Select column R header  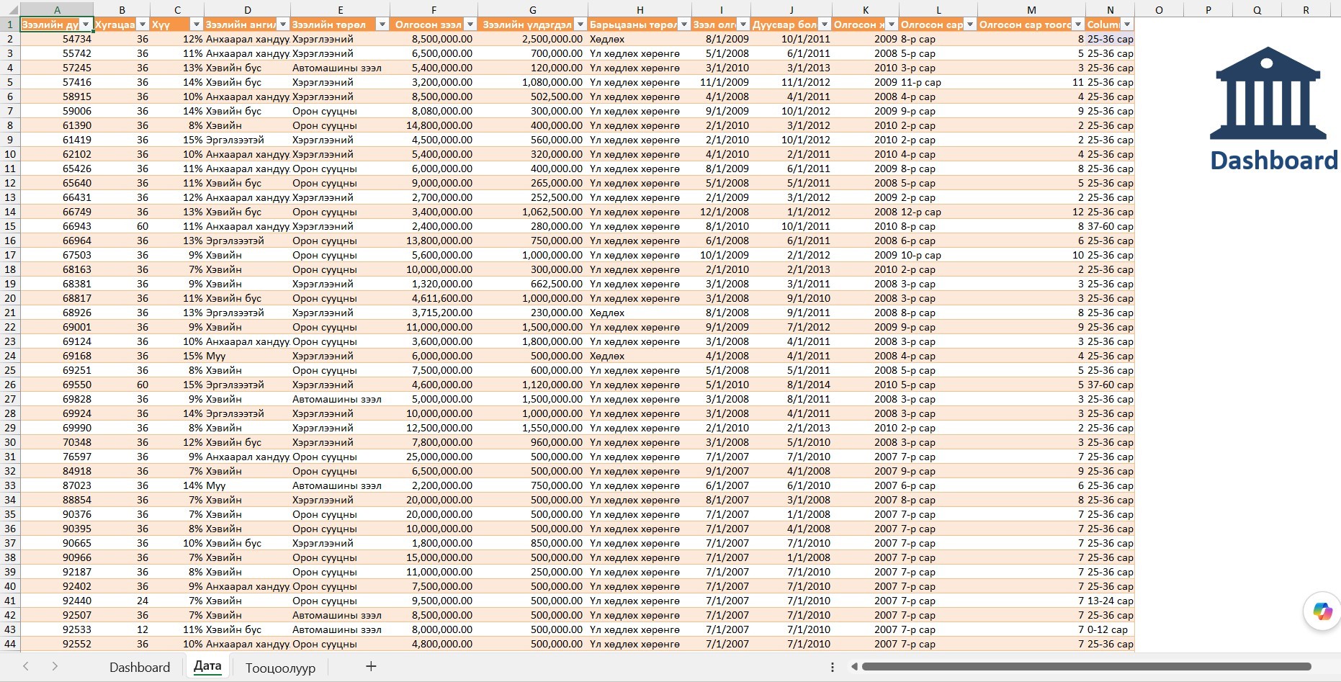click(1306, 10)
